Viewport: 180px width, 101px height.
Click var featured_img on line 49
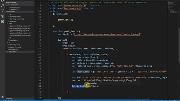click(x=112, y=66)
